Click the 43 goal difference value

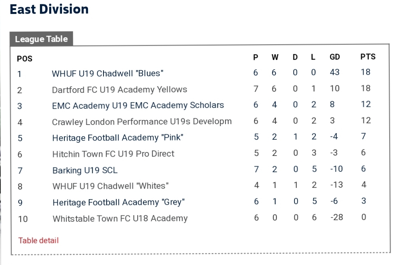[x=334, y=72]
